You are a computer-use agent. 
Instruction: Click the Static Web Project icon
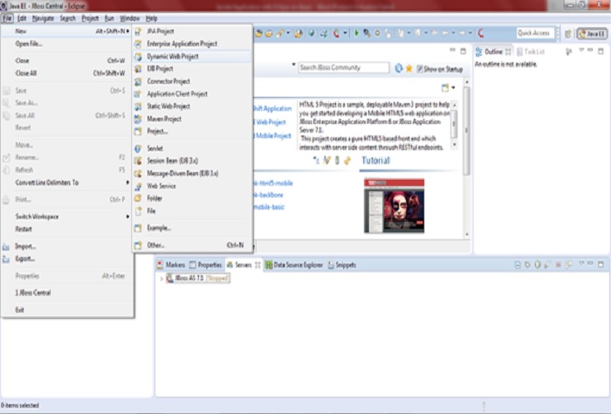coord(138,107)
